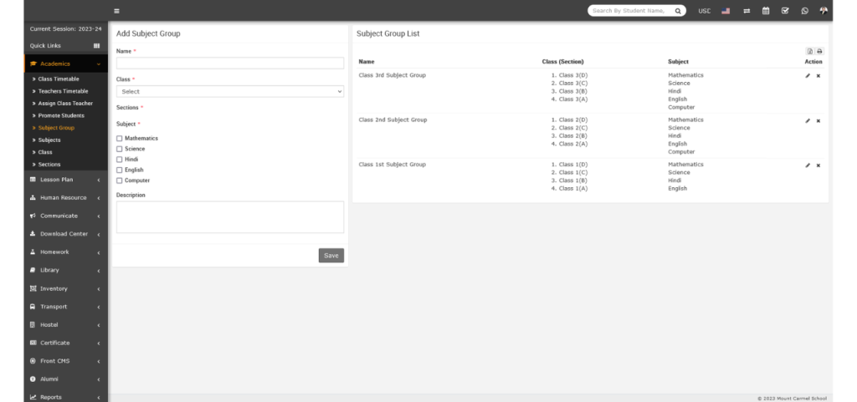This screenshot has width=857, height=402.
Task: Click the US flag language icon
Action: (x=726, y=11)
